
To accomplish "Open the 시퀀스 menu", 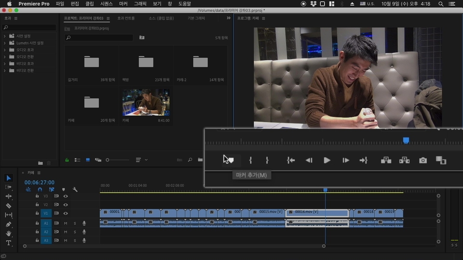I will (106, 4).
